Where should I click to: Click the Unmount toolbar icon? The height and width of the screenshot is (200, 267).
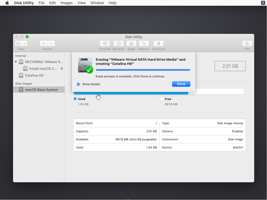click(x=158, y=43)
